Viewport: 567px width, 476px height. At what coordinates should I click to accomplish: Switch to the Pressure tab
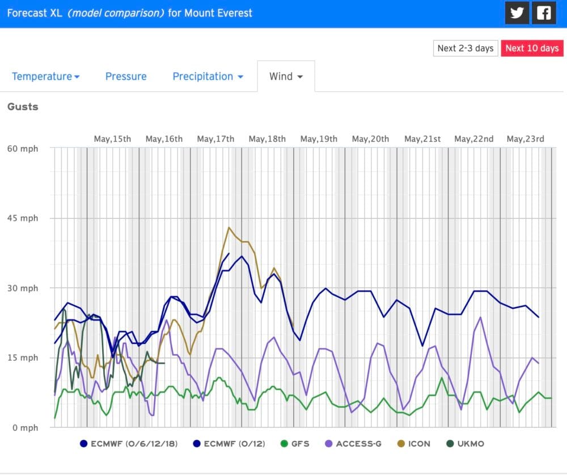126,77
